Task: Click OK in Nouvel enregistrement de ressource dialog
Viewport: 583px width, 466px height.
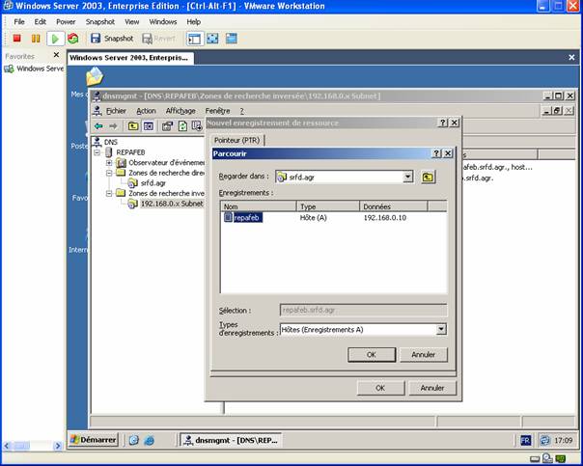Action: (x=380, y=388)
